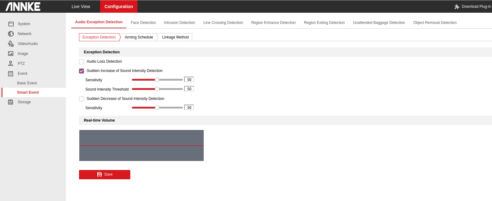This screenshot has width=492, height=201.
Task: Click the Sudden Decrease Sensitivity value field
Action: coord(189,108)
